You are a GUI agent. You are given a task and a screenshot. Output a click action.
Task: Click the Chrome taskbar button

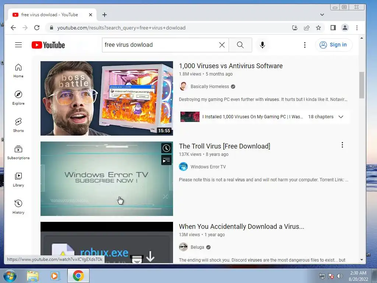(x=78, y=276)
